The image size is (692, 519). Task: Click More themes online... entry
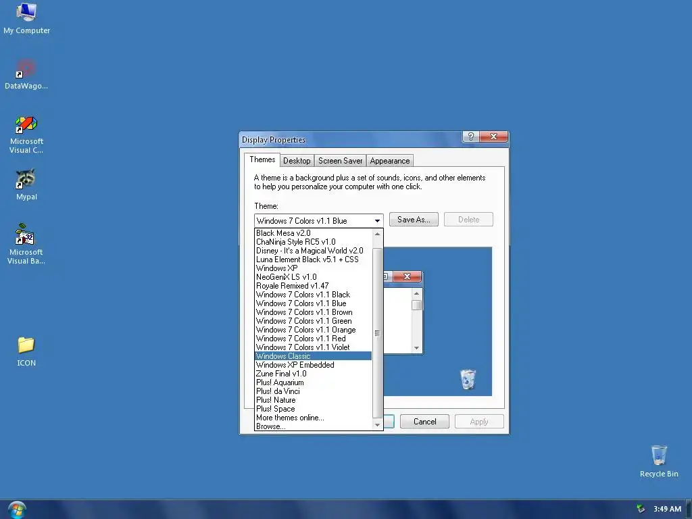pyautogui.click(x=314, y=418)
